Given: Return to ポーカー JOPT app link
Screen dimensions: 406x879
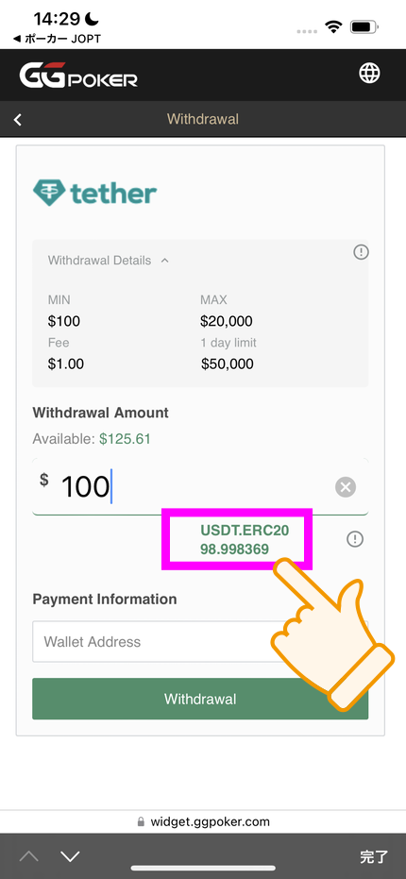Looking at the screenshot, I should pos(57,40).
